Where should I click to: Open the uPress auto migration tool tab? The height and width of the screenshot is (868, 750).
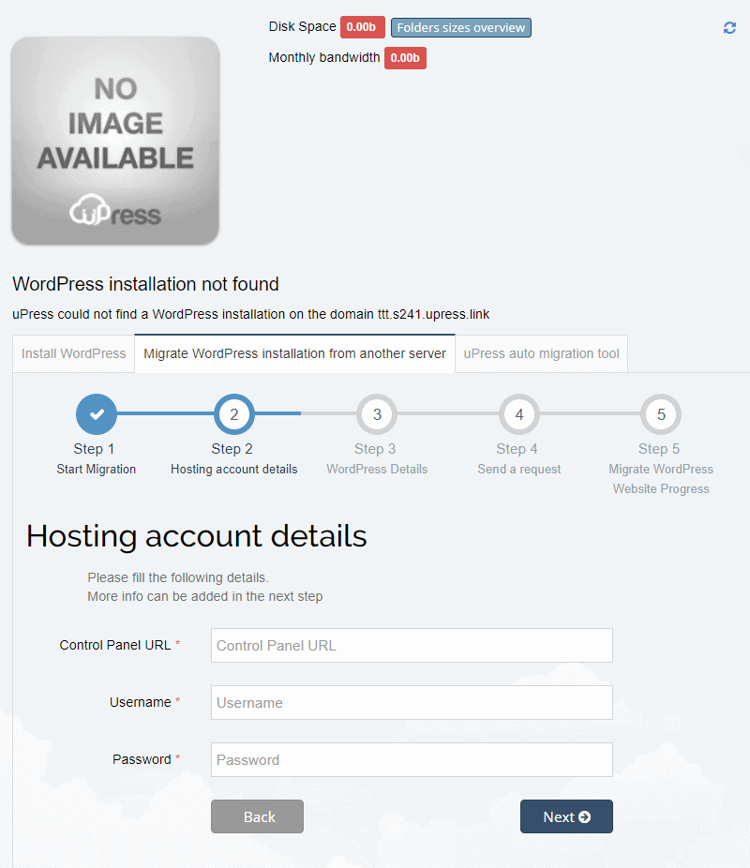[541, 353]
